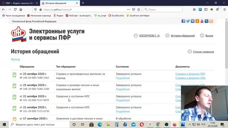Image resolution: width=228 pixels, height=128 pixels.
Task: Save page to Pocket
Action: click(x=134, y=10)
